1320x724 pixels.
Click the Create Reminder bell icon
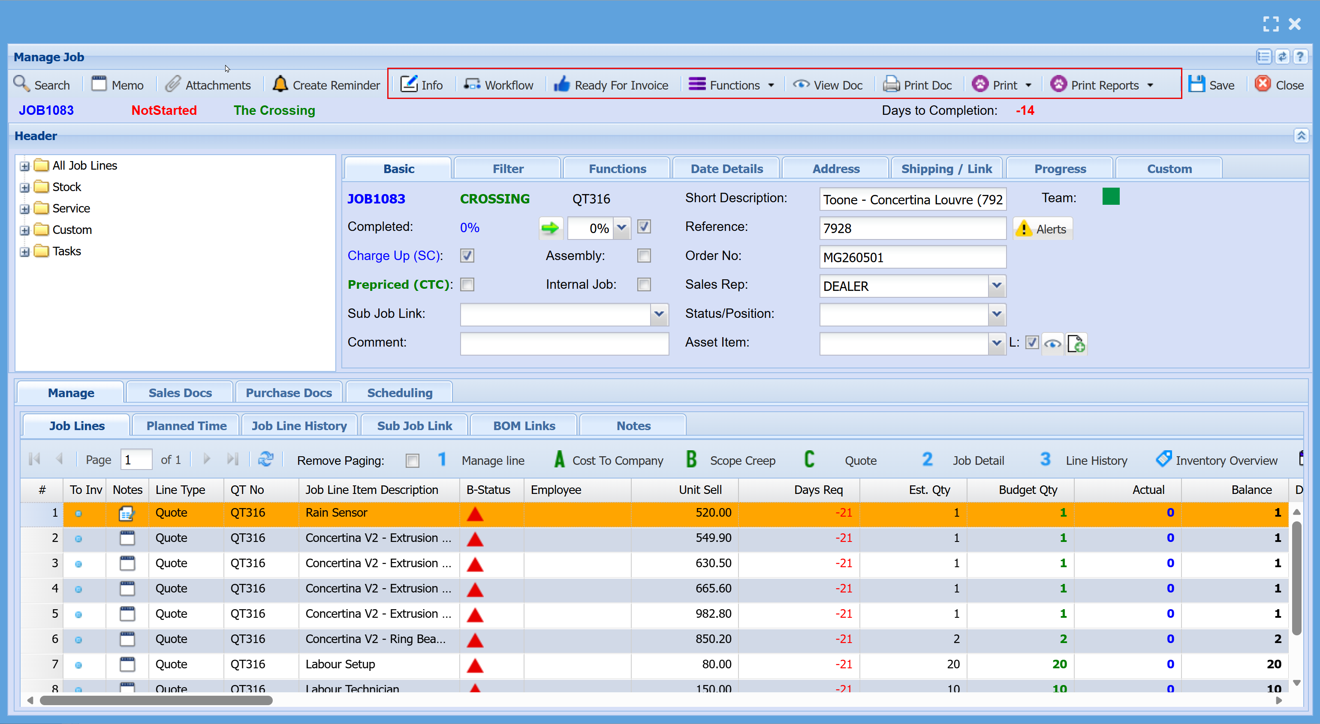point(280,84)
